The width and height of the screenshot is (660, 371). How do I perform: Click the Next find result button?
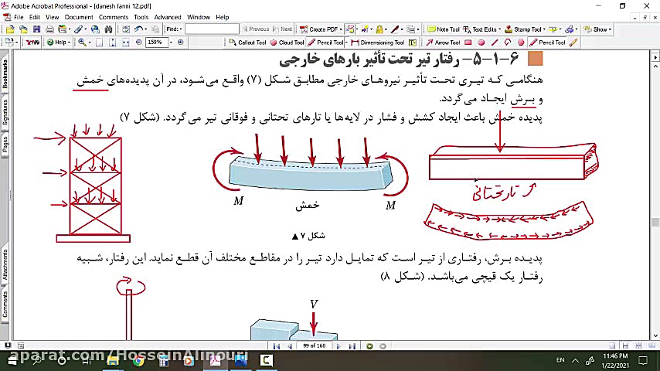(x=282, y=29)
